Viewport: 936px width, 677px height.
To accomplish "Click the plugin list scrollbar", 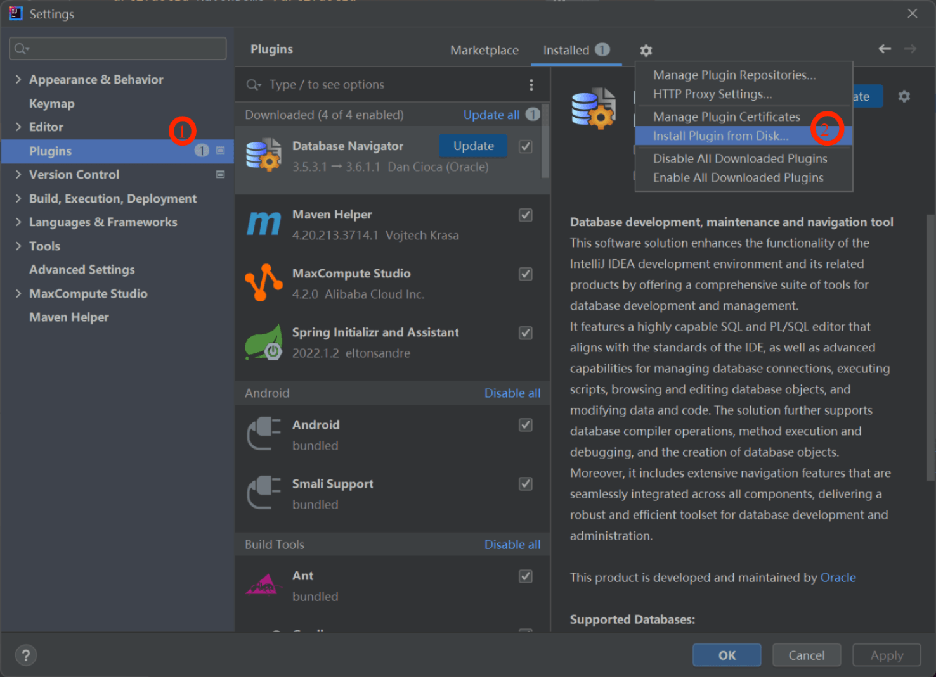I will (545, 141).
